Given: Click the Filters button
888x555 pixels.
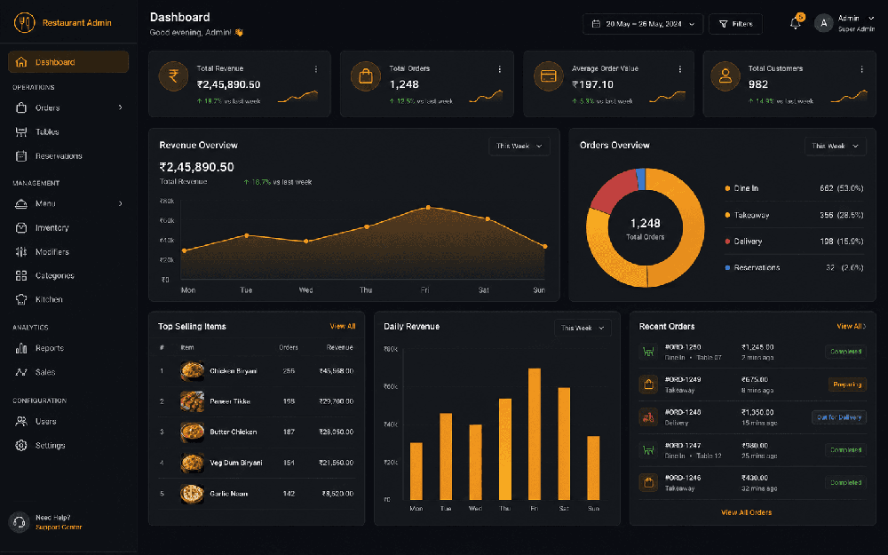Looking at the screenshot, I should pos(735,24).
